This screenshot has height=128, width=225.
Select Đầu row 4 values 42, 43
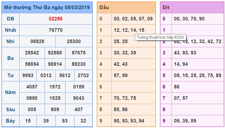click(121, 64)
